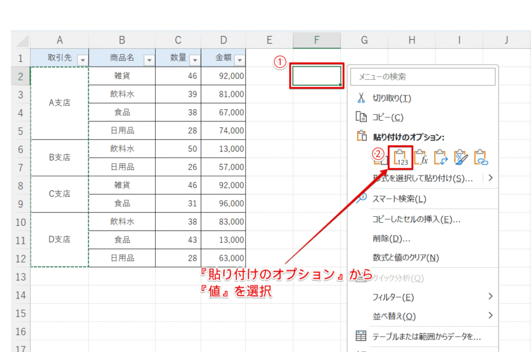
Task: Click the amount cell 81,000
Action: pyautogui.click(x=224, y=94)
